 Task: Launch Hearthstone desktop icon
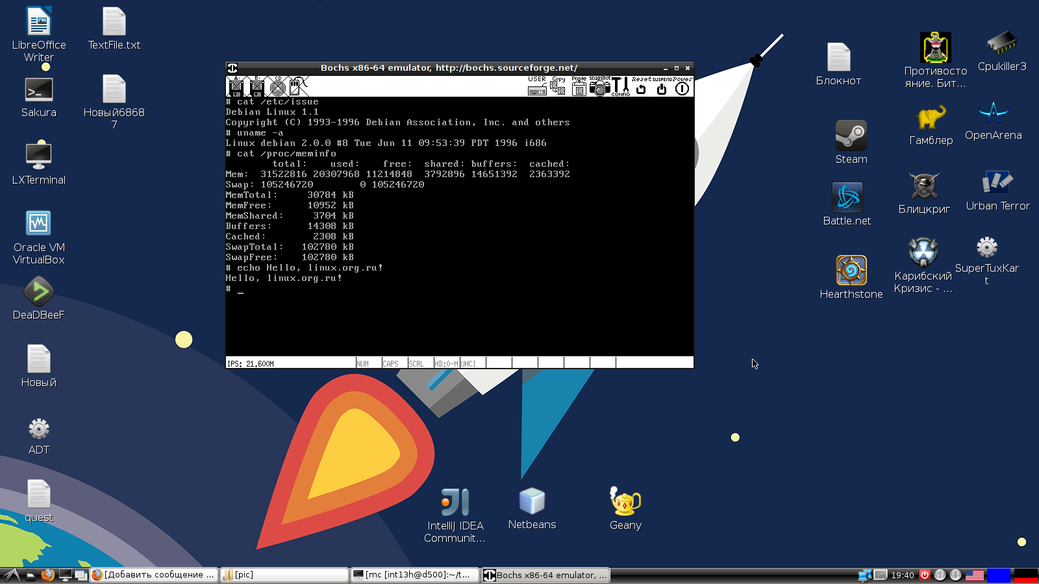click(851, 278)
